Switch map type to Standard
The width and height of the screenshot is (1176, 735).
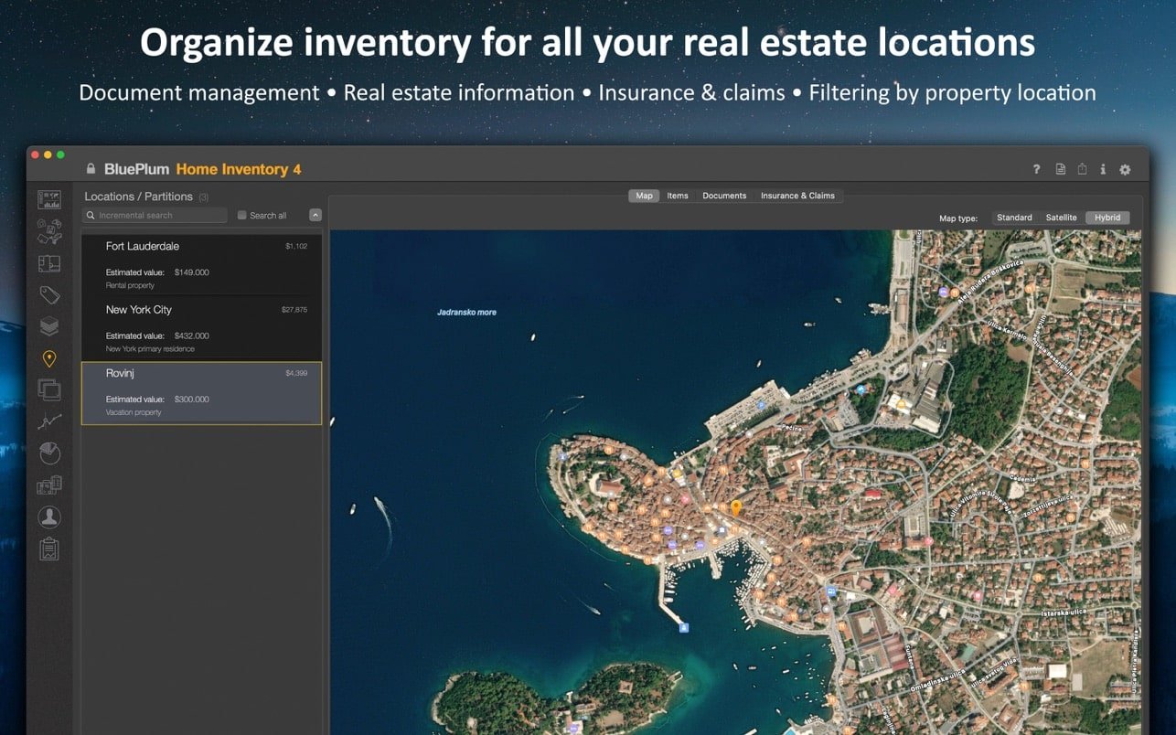pyautogui.click(x=1014, y=218)
